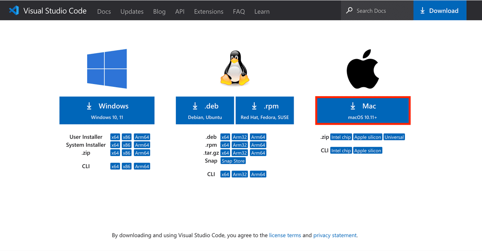Open the FAQ page
Screen dimensions: 482x251
(239, 11)
